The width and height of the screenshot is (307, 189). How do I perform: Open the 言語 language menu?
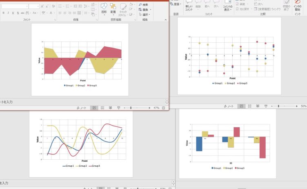pos(176,4)
